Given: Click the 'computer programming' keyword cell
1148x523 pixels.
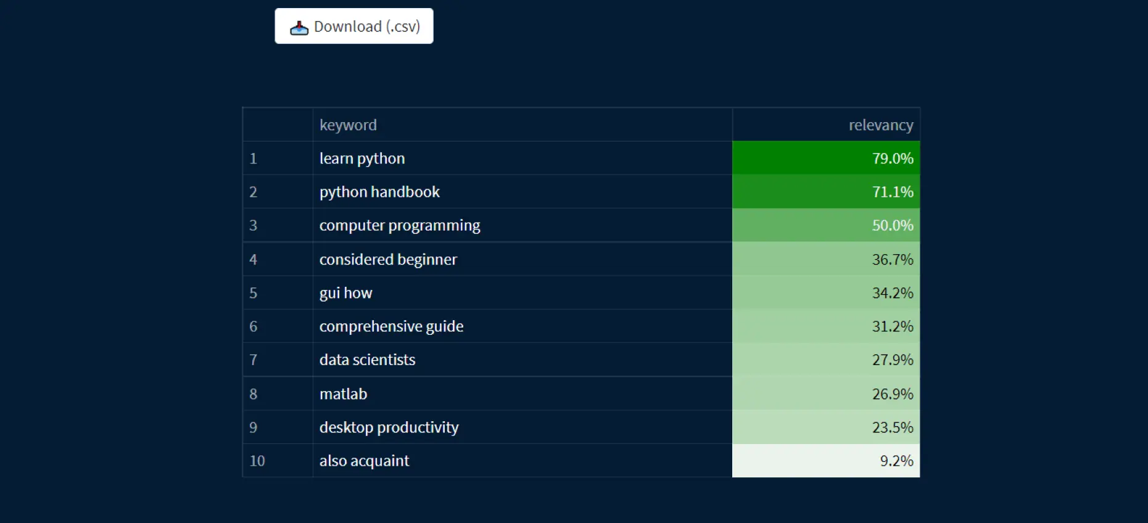Looking at the screenshot, I should pyautogui.click(x=522, y=225).
